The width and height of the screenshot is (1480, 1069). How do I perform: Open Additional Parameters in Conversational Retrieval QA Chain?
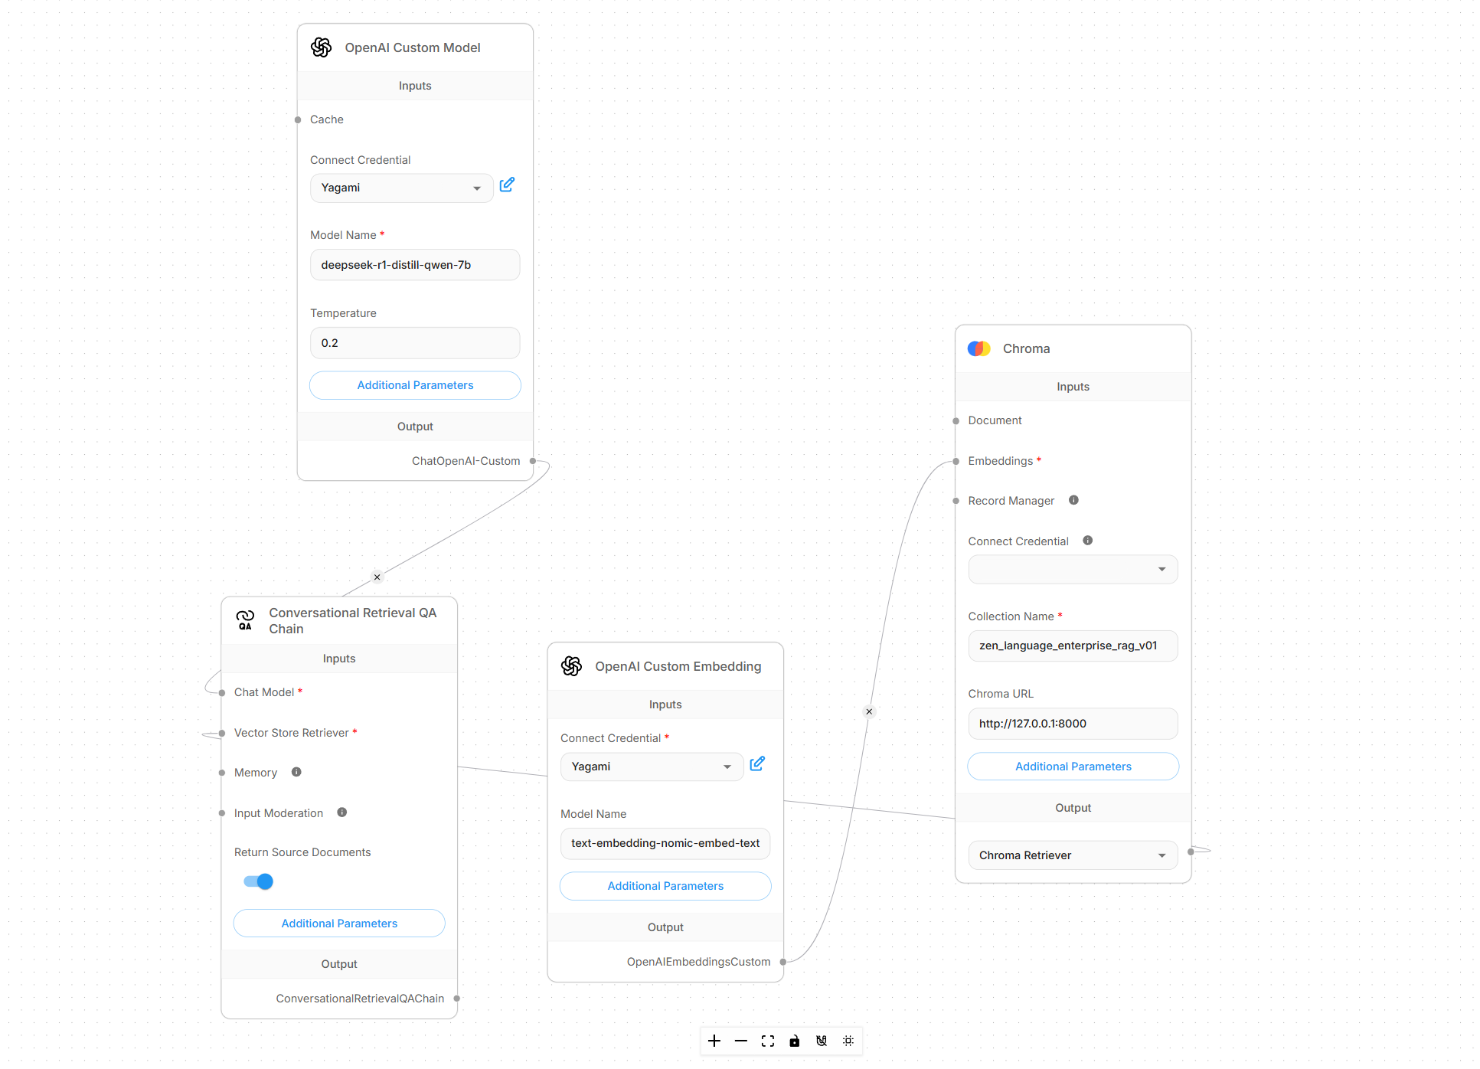coord(339,924)
